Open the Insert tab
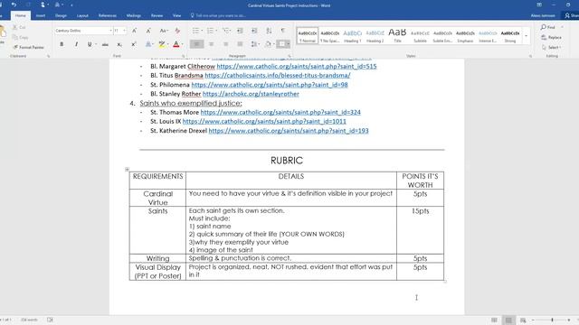The width and height of the screenshot is (579, 325). coord(41,15)
